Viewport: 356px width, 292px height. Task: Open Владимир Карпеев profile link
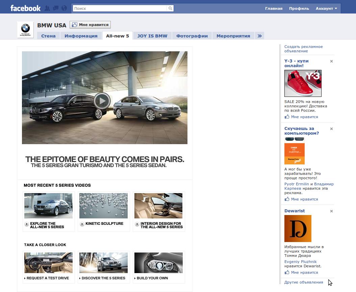pos(309,186)
